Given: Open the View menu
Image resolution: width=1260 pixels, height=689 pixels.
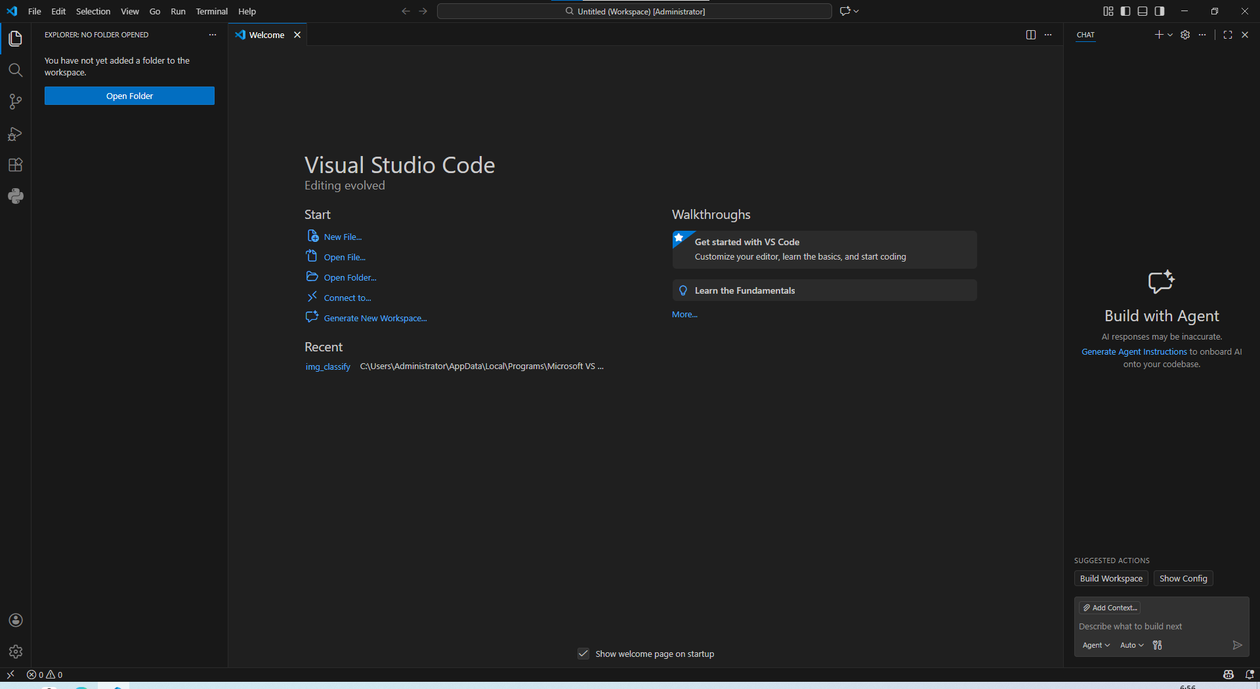Looking at the screenshot, I should point(130,11).
